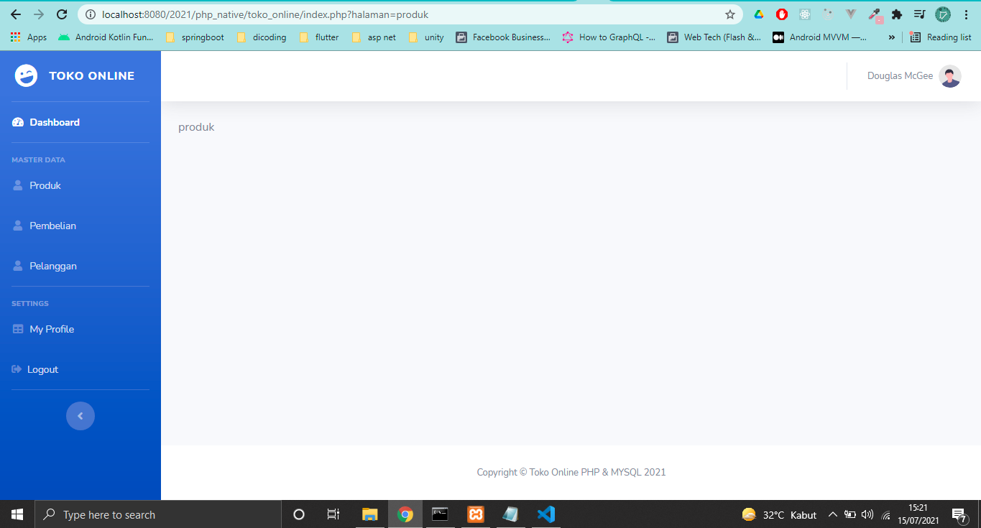Open the Android Kotlin Fun... bookmark
The width and height of the screenshot is (981, 528).
point(106,37)
